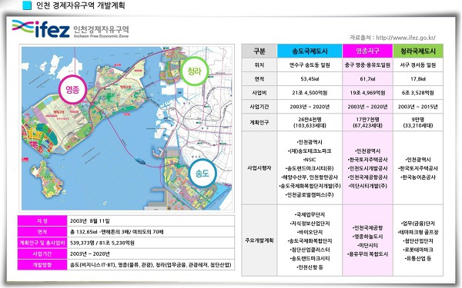Select the 영종지구 column header
462x288 pixels.
[367, 51]
